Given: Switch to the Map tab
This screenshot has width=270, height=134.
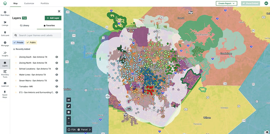Looking at the screenshot, I should [x=16, y=3].
